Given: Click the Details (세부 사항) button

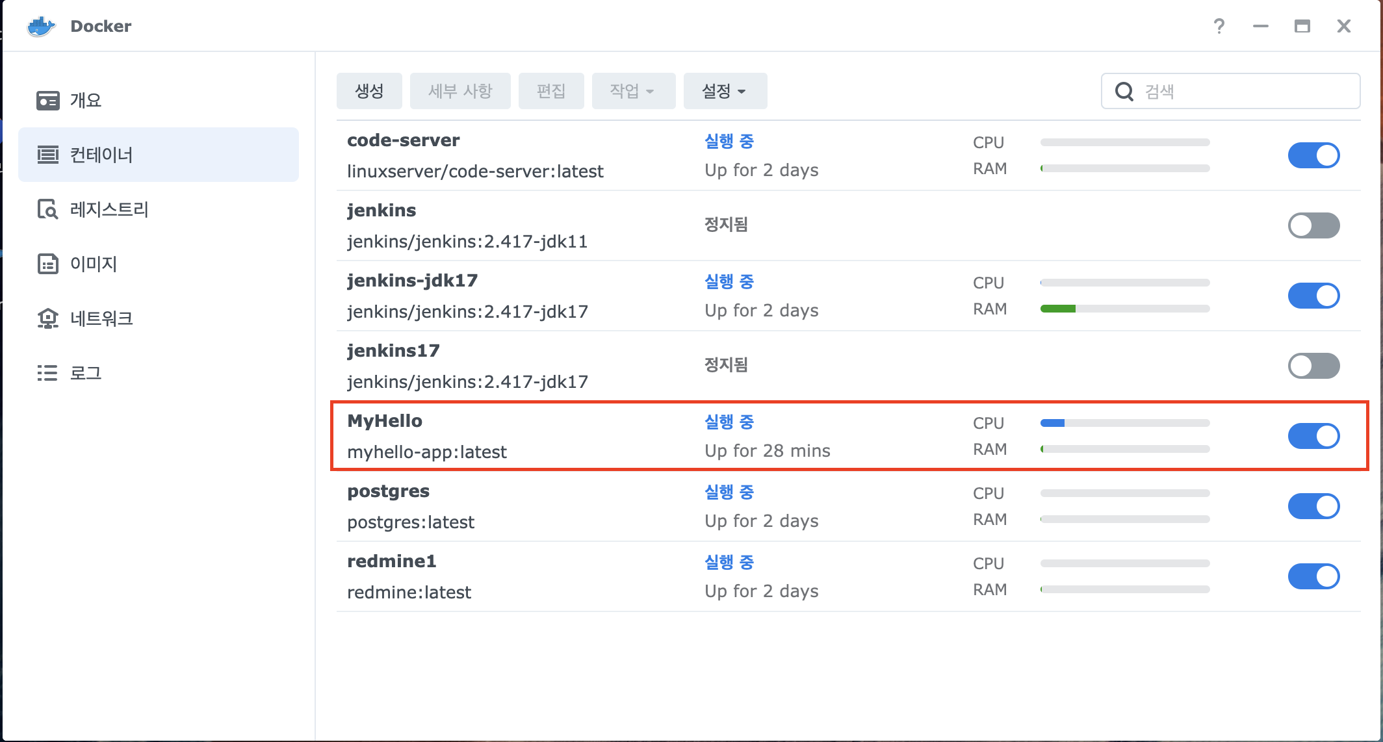Looking at the screenshot, I should (460, 92).
